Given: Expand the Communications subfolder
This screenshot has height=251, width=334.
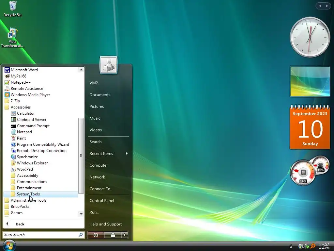Looking at the screenshot, I should (29, 181).
